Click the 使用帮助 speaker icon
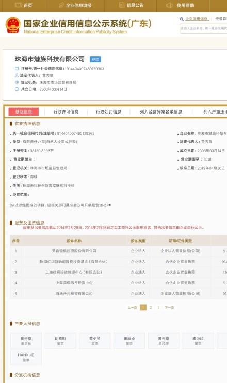Image resolution: width=227 pixels, height=383 pixels. click(169, 5)
